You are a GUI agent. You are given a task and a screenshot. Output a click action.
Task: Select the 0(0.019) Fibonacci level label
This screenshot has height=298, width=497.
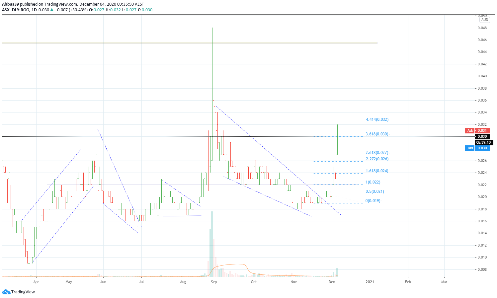pyautogui.click(x=373, y=201)
